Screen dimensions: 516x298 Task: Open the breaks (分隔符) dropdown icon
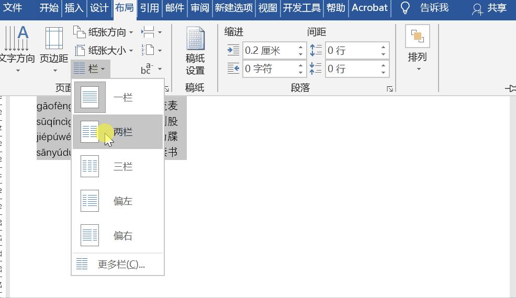point(151,32)
